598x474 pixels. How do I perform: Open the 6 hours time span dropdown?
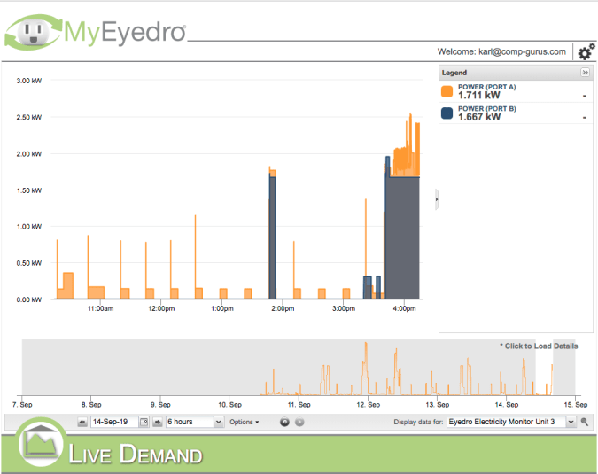pos(195,422)
